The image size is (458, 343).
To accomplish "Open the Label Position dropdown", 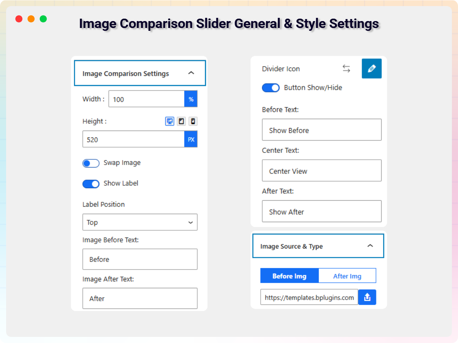I will 140,222.
